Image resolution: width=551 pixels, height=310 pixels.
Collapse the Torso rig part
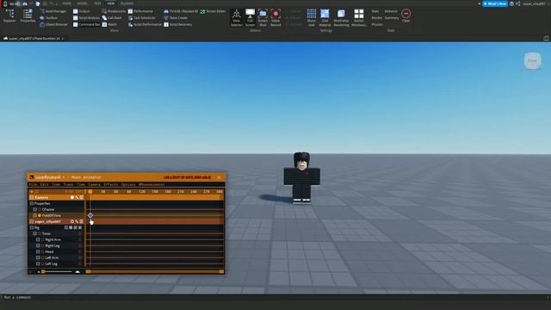[34, 233]
